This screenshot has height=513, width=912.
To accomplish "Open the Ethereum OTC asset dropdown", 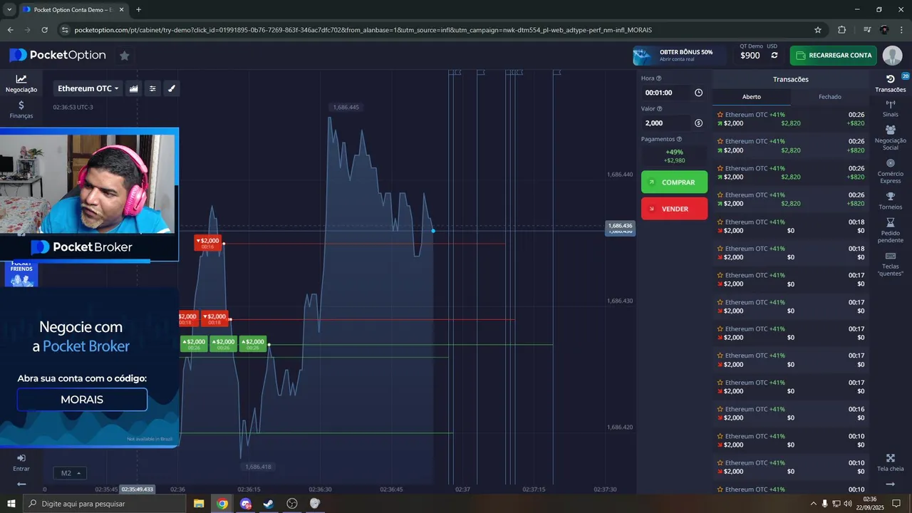I will click(x=88, y=88).
